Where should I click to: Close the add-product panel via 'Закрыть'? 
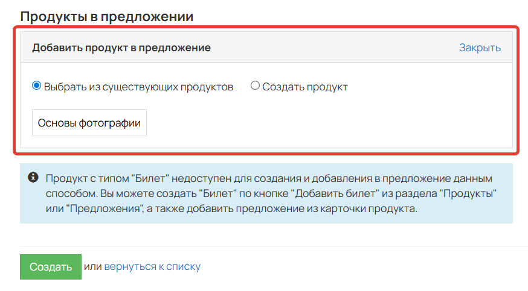click(x=480, y=48)
